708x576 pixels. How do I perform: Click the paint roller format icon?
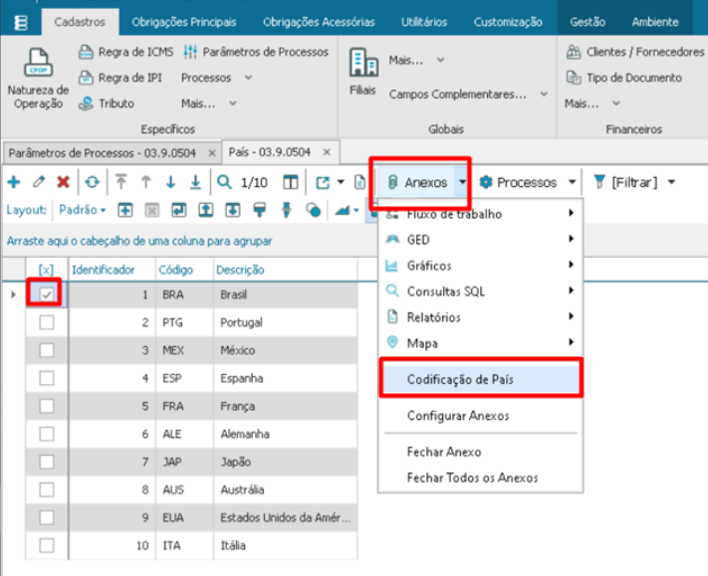(260, 210)
